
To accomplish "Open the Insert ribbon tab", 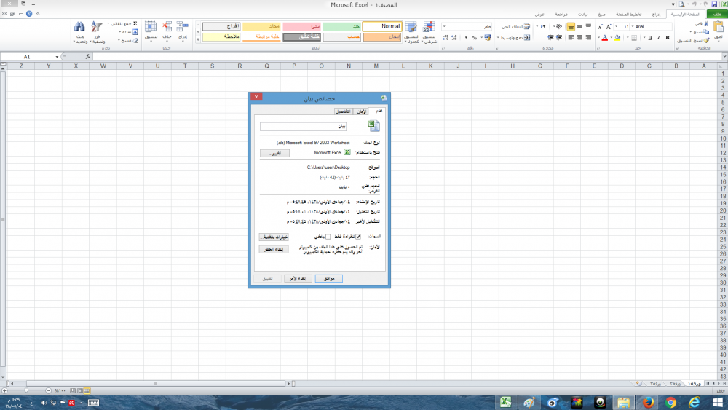I will [x=656, y=15].
